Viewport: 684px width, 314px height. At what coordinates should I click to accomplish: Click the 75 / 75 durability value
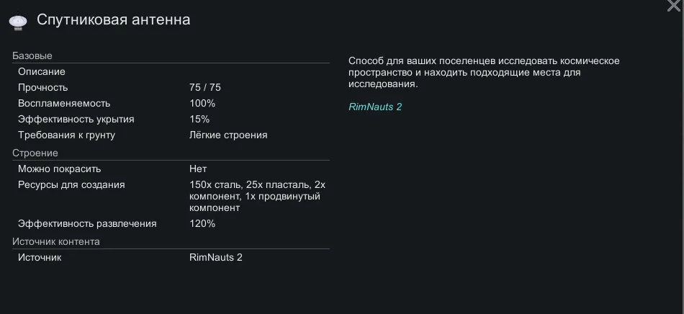point(205,88)
